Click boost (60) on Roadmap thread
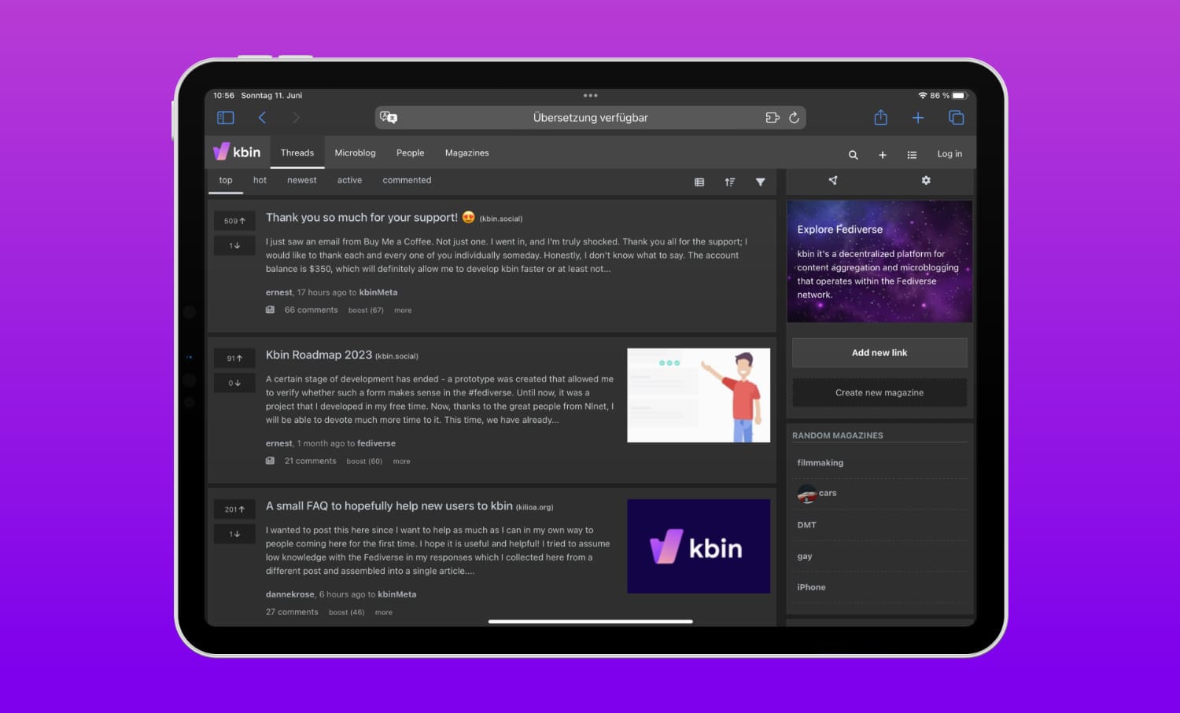Screen dimensions: 1180x713 [364, 461]
